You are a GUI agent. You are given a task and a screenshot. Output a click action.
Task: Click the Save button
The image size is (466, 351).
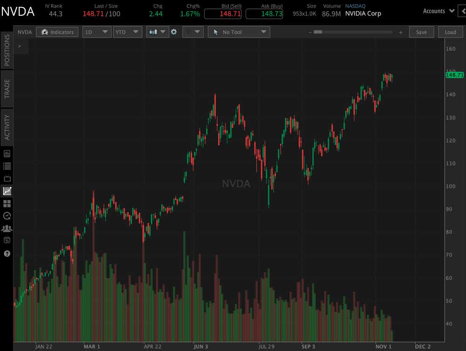(421, 32)
